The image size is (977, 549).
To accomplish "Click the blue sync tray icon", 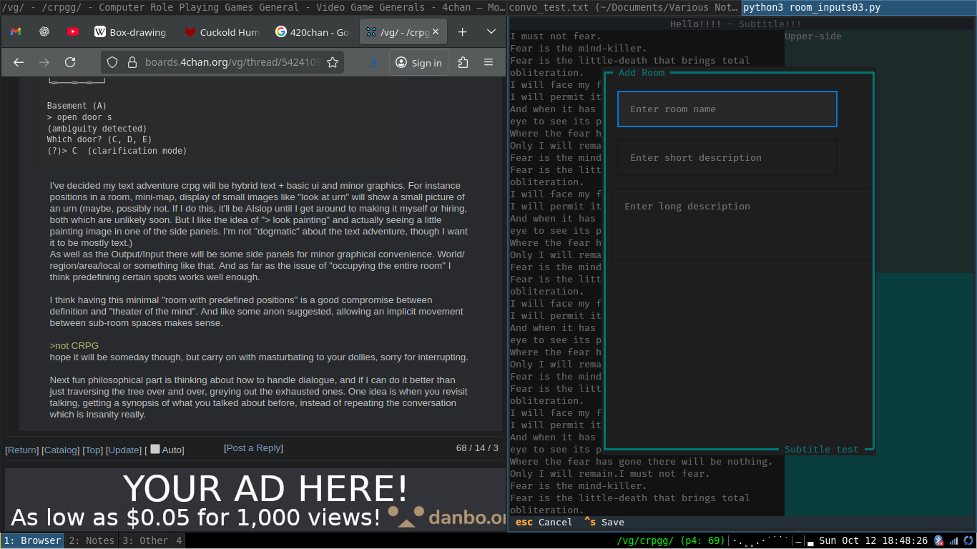I will click(968, 540).
